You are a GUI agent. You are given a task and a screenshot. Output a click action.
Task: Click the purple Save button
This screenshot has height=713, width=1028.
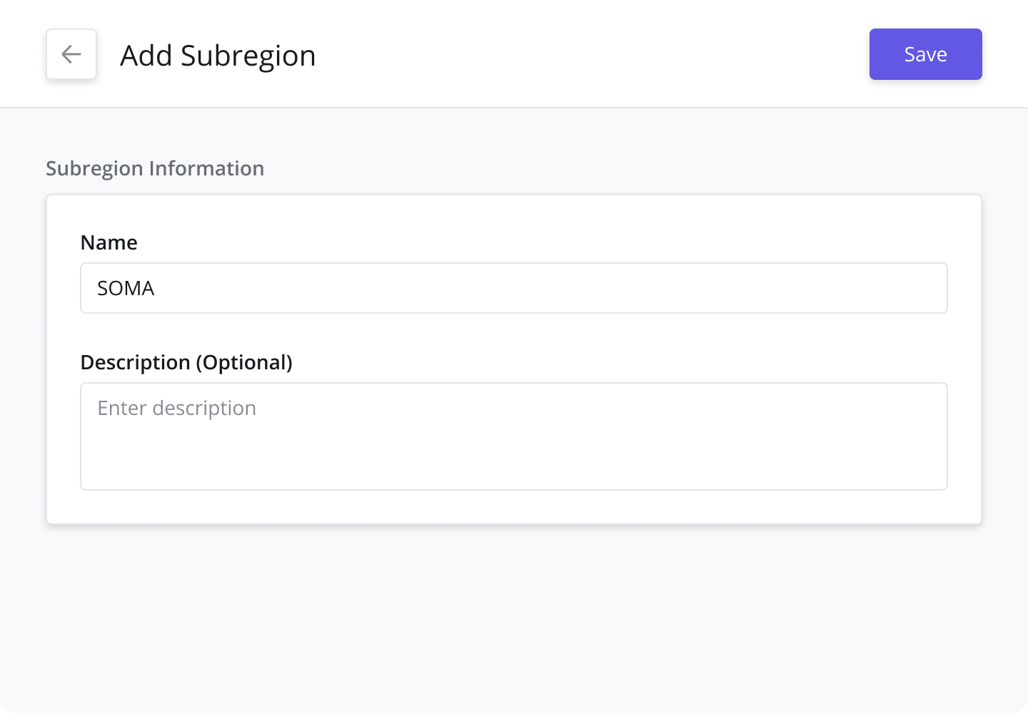[x=925, y=54]
